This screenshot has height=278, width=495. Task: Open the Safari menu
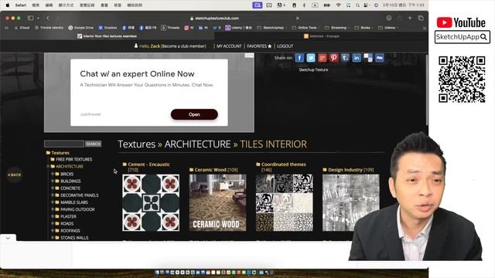pyautogui.click(x=21, y=5)
